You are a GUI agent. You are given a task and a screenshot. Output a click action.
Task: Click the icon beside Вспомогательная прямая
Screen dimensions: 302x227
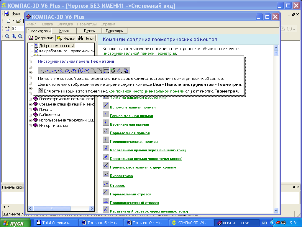click(x=106, y=106)
